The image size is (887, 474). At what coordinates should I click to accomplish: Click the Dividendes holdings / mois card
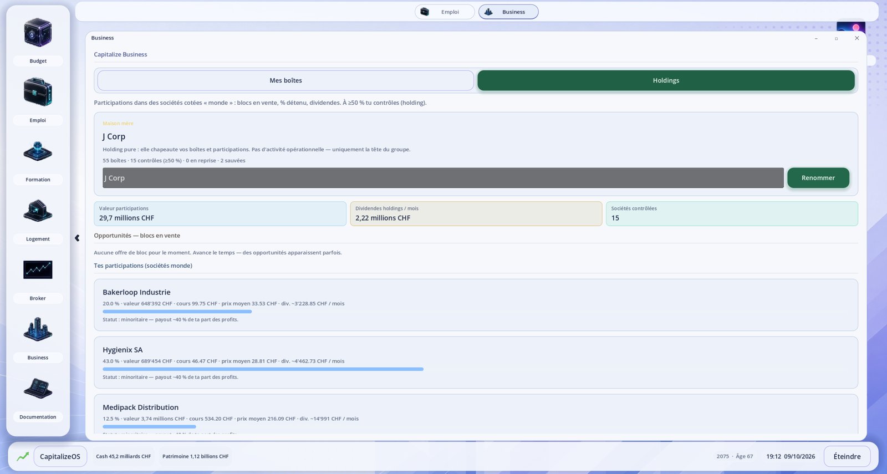(476, 213)
